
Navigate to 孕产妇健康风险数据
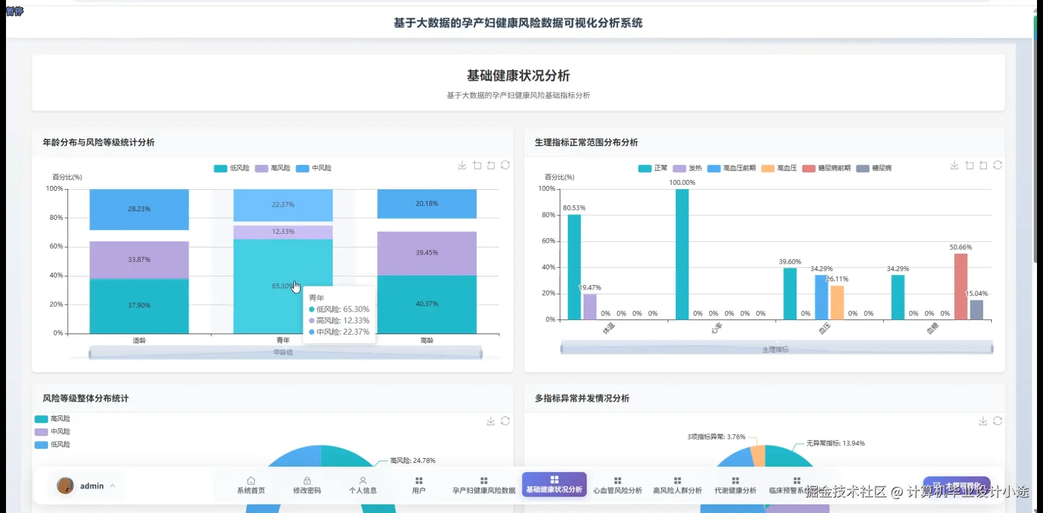[484, 485]
